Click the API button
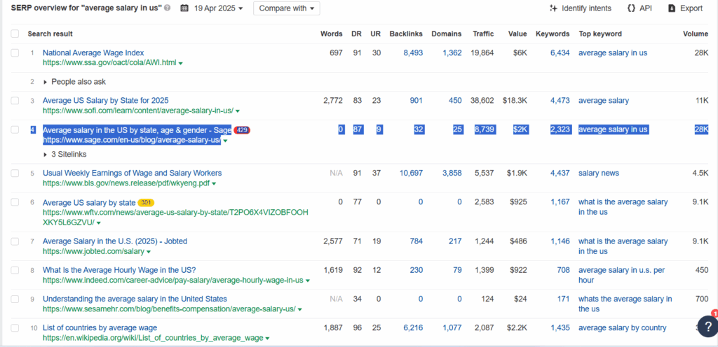The image size is (718, 347). point(639,8)
